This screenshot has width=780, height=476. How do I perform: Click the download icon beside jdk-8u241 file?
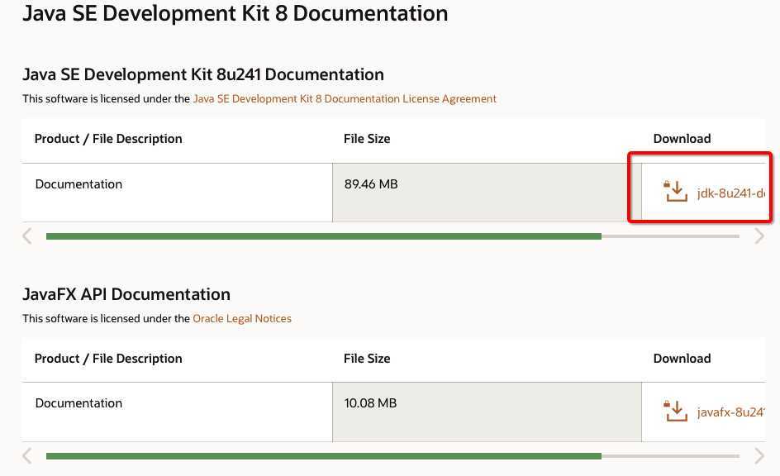676,192
